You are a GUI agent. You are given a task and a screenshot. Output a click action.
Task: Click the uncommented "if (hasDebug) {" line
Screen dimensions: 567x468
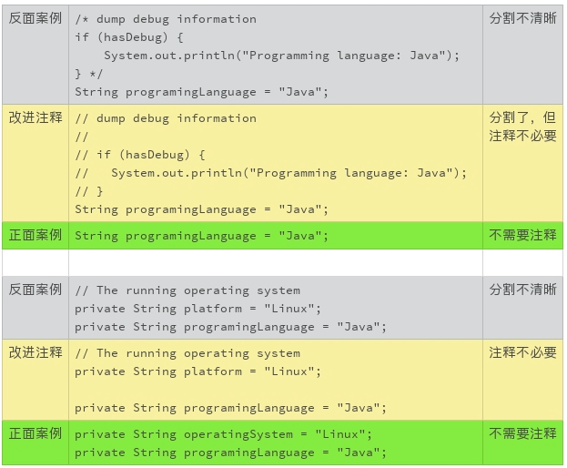[x=129, y=37]
